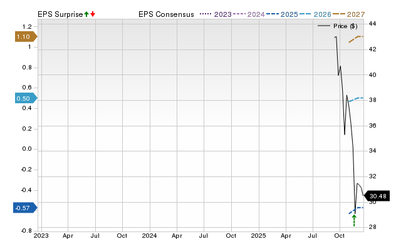
Task: Click the 44 price axis label
Action: click(x=372, y=24)
